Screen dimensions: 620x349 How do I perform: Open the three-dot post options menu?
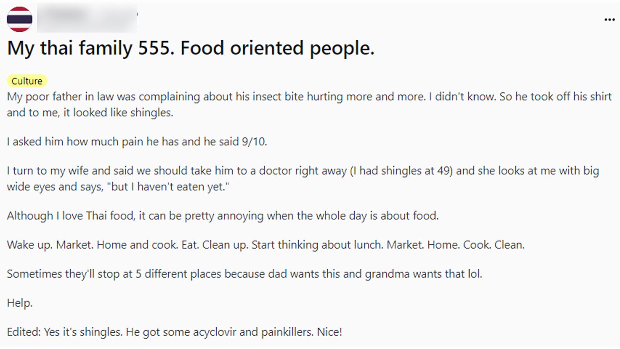click(609, 19)
